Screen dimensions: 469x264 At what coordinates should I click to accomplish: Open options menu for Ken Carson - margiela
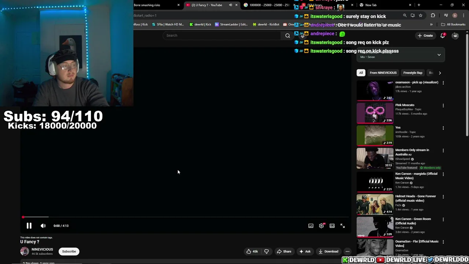point(443,174)
